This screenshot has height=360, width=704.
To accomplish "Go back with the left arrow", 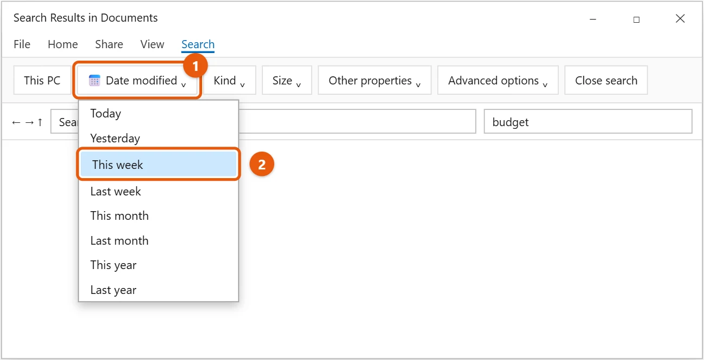I will 16,122.
